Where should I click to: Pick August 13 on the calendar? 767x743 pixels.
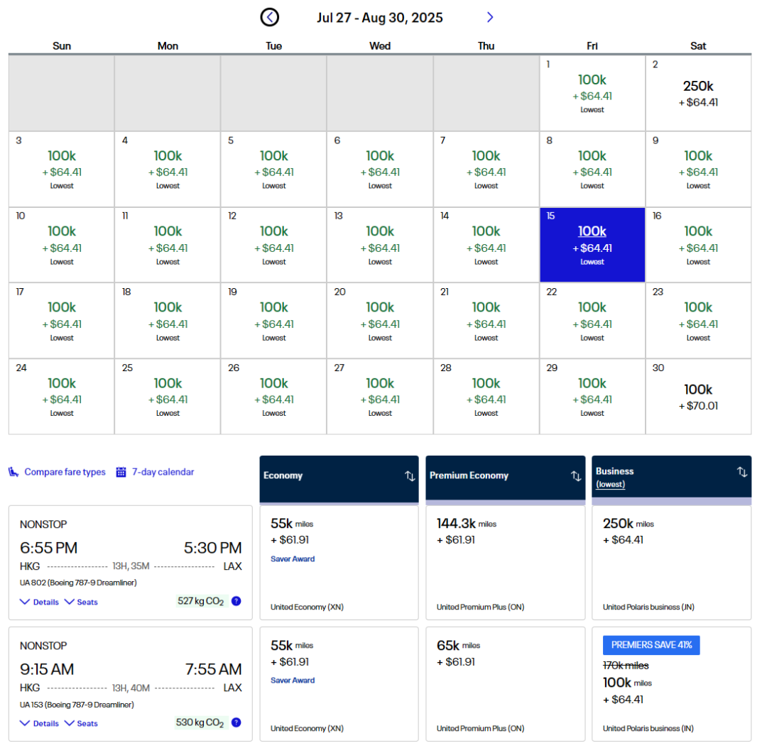(380, 245)
